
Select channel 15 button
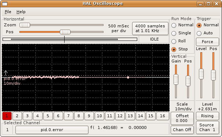click(151, 116)
